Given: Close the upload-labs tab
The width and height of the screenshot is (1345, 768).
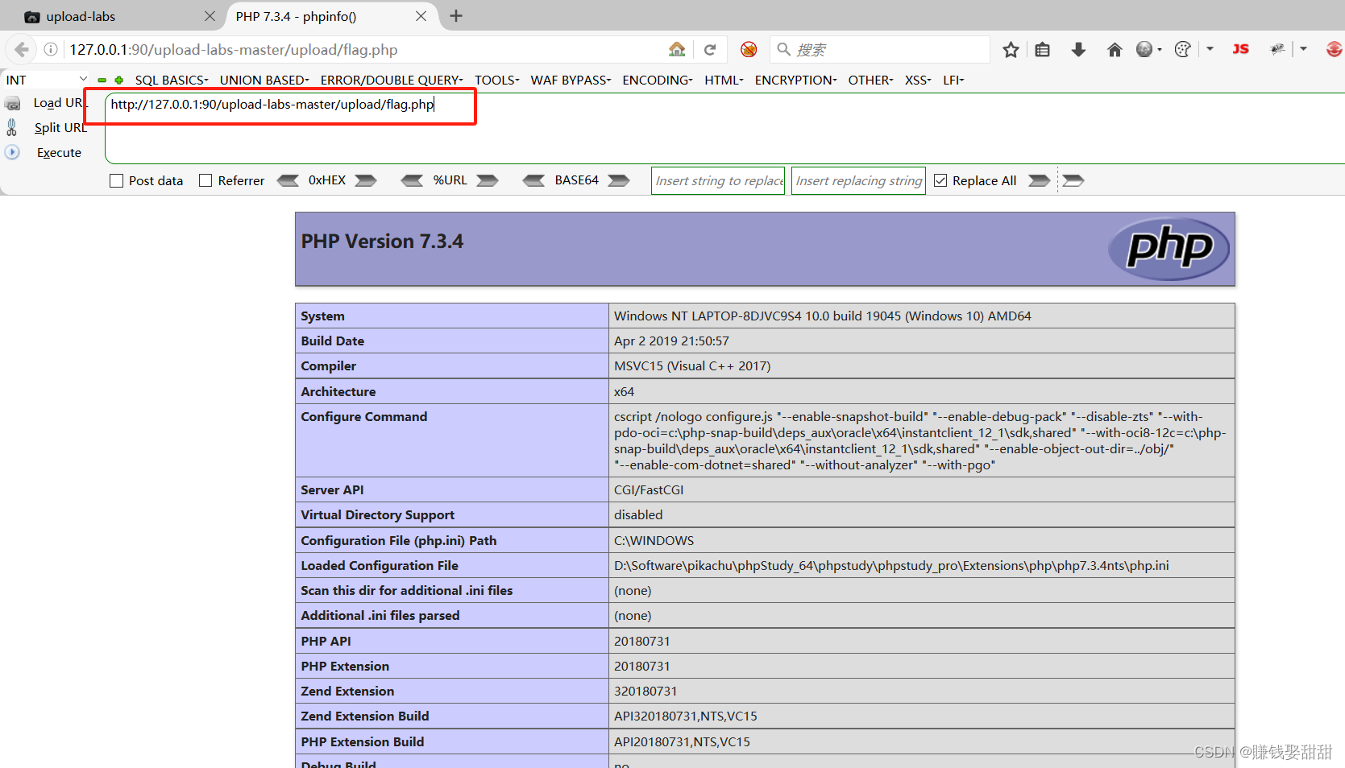Looking at the screenshot, I should [x=210, y=16].
